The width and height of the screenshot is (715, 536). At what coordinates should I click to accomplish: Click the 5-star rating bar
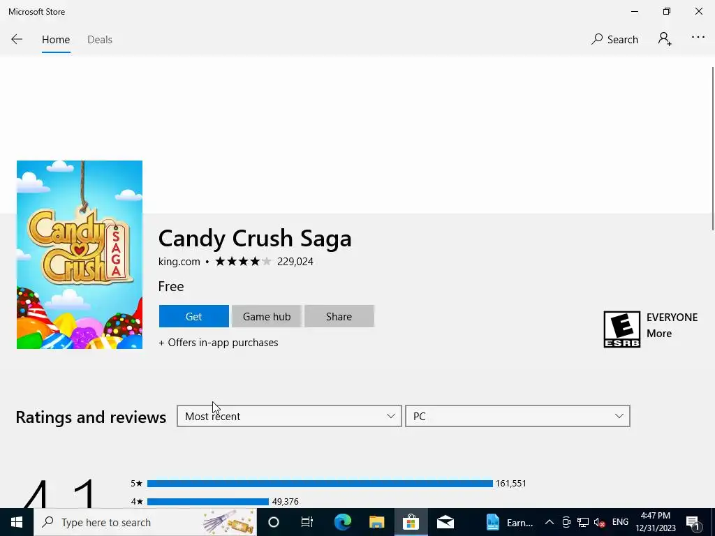pos(320,484)
